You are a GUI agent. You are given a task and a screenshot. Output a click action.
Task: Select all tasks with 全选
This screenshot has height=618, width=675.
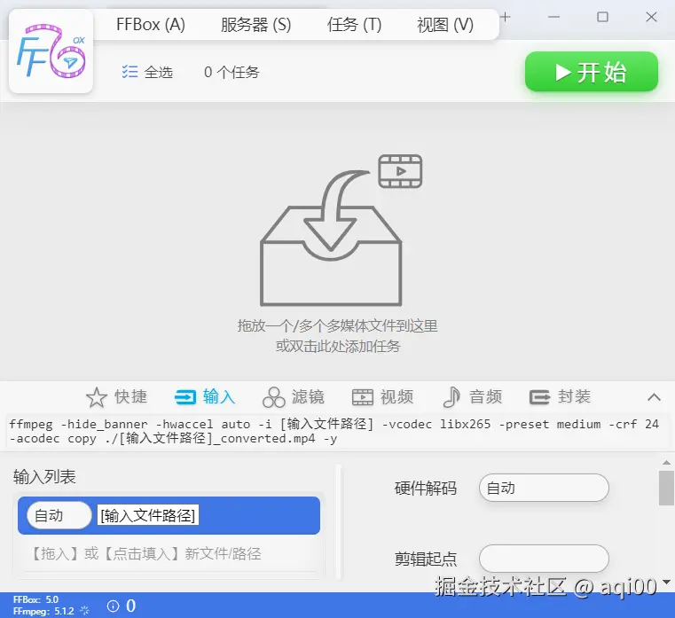[147, 72]
